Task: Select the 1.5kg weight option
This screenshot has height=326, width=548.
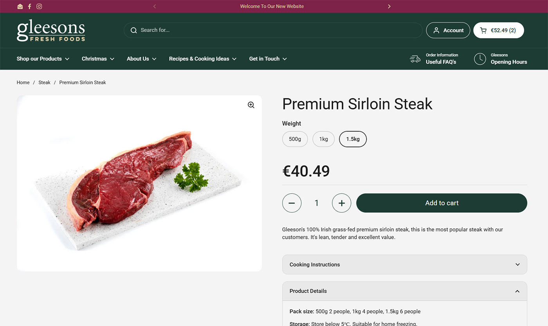Action: coord(353,139)
